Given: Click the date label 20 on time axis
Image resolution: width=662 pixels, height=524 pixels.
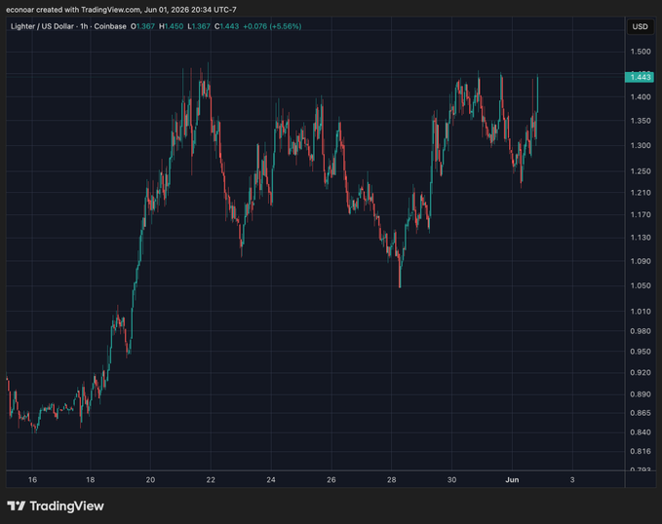Looking at the screenshot, I should [x=150, y=480].
